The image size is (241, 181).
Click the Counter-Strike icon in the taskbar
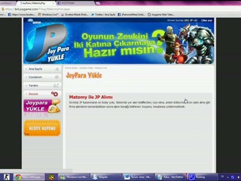[x=7, y=177]
